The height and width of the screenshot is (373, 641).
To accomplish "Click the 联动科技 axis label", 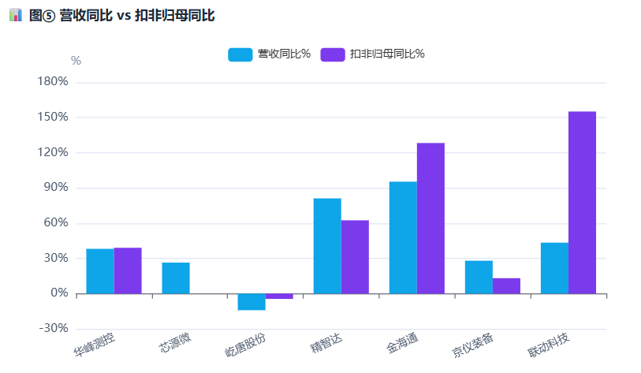I will tap(548, 345).
